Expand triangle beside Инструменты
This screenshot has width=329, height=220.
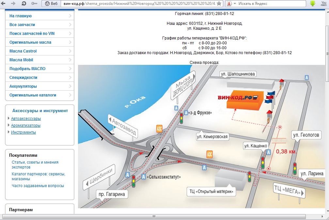point(8,132)
